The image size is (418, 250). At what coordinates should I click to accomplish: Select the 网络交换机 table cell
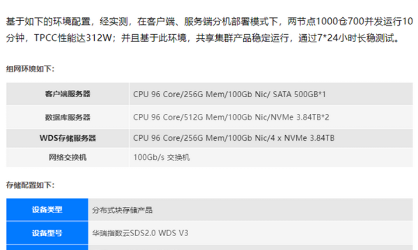[x=68, y=157]
